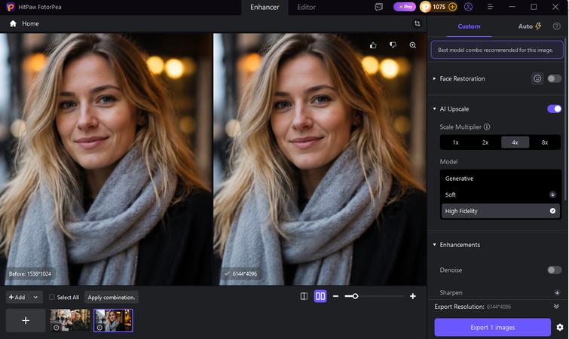Download the Soft model
Image resolution: width=569 pixels, height=339 pixels.
click(x=552, y=194)
